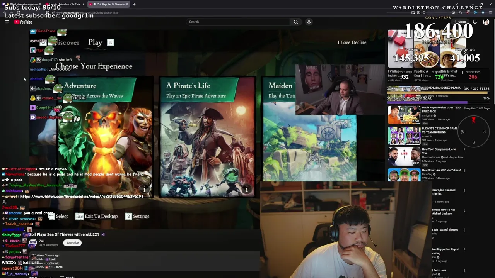The image size is (495, 278).
Task: Show info icon on the Adventure card
Action: (x=144, y=189)
